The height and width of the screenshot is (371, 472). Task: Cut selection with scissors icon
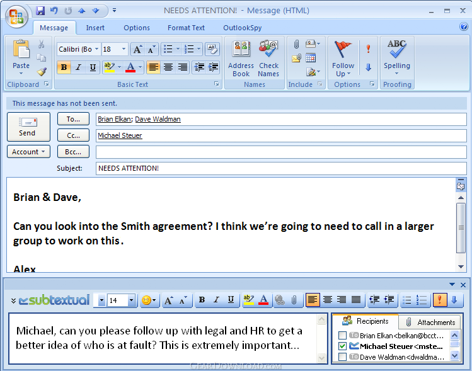point(41,44)
